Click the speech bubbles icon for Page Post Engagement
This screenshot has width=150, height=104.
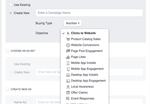(68, 51)
